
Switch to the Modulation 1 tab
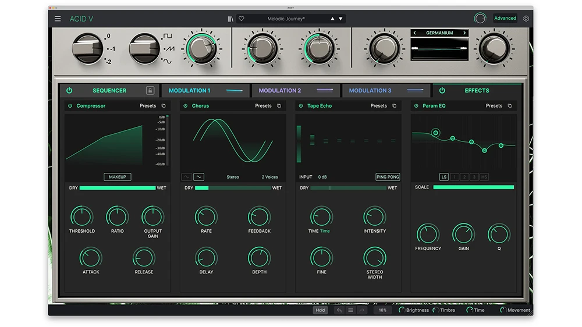point(190,91)
